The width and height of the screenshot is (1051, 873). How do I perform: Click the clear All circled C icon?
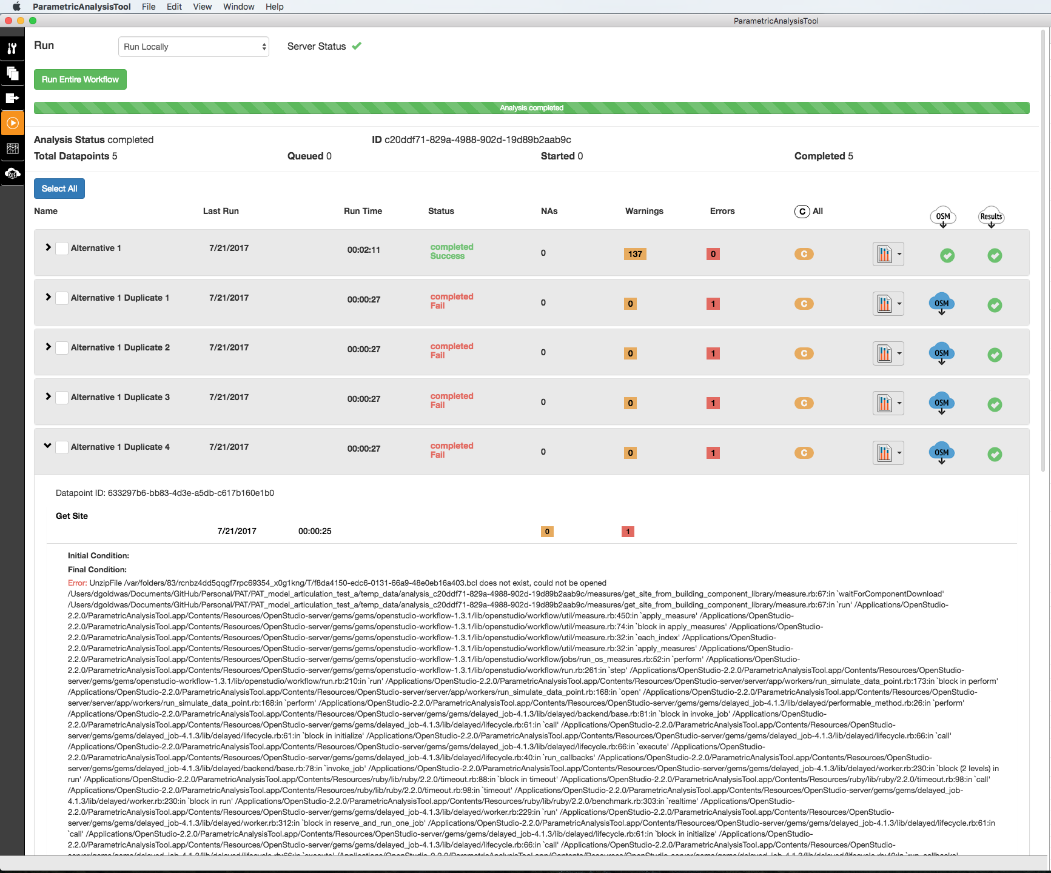[x=802, y=212]
